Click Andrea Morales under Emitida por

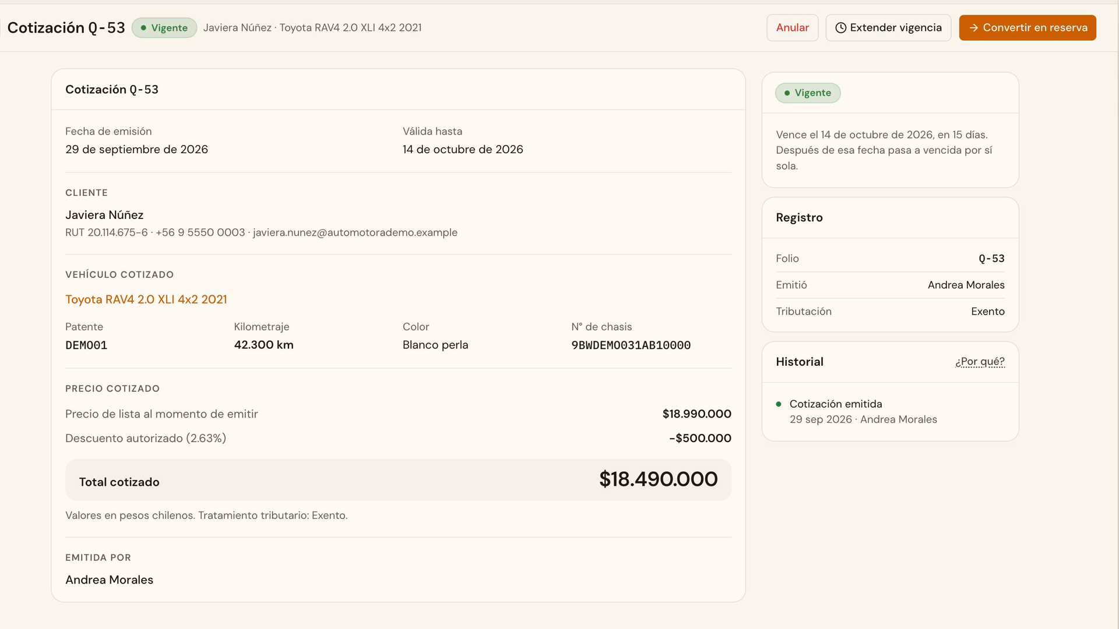(x=109, y=580)
